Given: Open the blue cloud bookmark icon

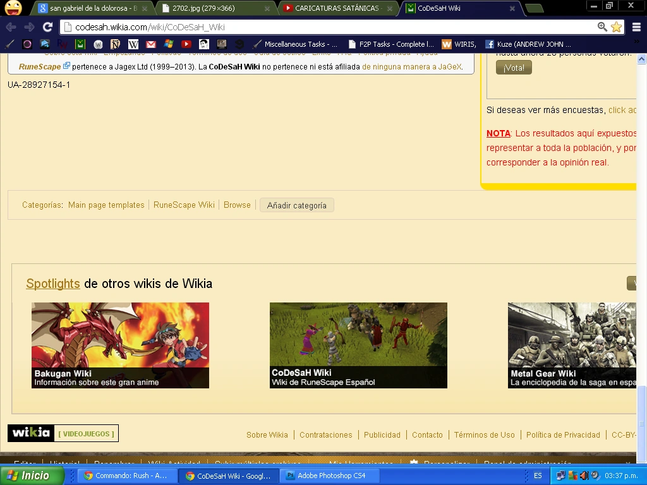Looking at the screenshot, I should point(45,44).
